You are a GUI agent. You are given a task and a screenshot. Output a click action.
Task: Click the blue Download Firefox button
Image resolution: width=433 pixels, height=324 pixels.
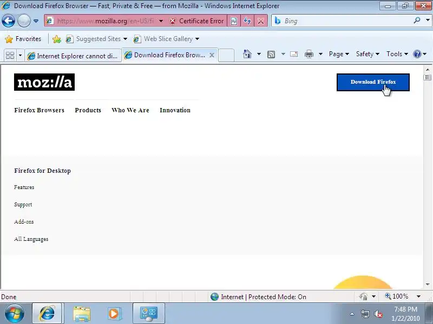[x=373, y=82]
